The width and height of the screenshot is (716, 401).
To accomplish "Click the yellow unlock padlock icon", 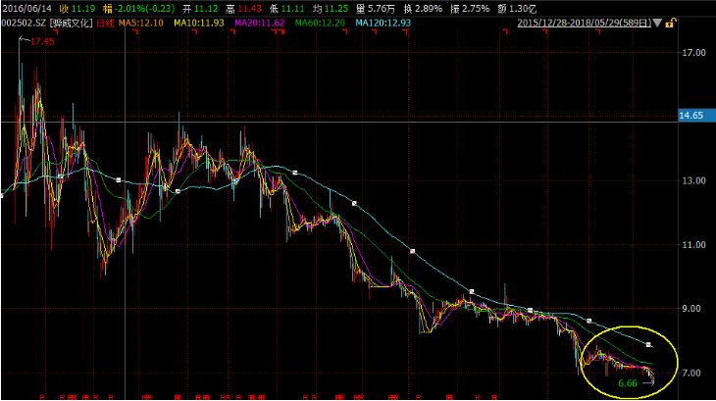I will pyautogui.click(x=670, y=23).
